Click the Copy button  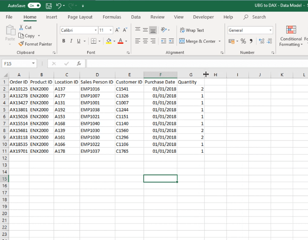pyautogui.click(x=26, y=36)
